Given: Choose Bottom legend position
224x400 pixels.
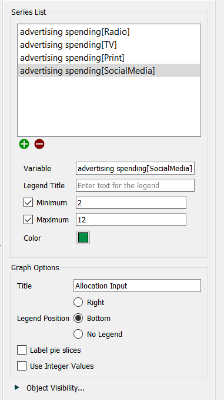Looking at the screenshot, I should [x=78, y=319].
